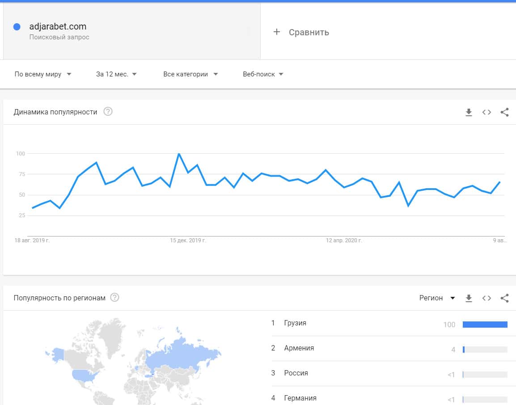The width and height of the screenshot is (516, 405).
Task: Click the plus icon beside Сравнить
Action: coord(277,32)
